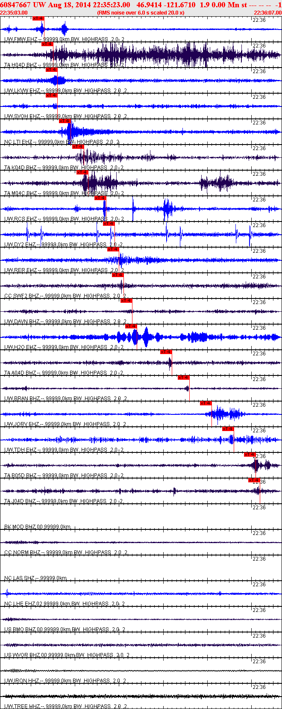
Task: Select the red pick marker on the UW.JORV trace
Action: tap(206, 403)
